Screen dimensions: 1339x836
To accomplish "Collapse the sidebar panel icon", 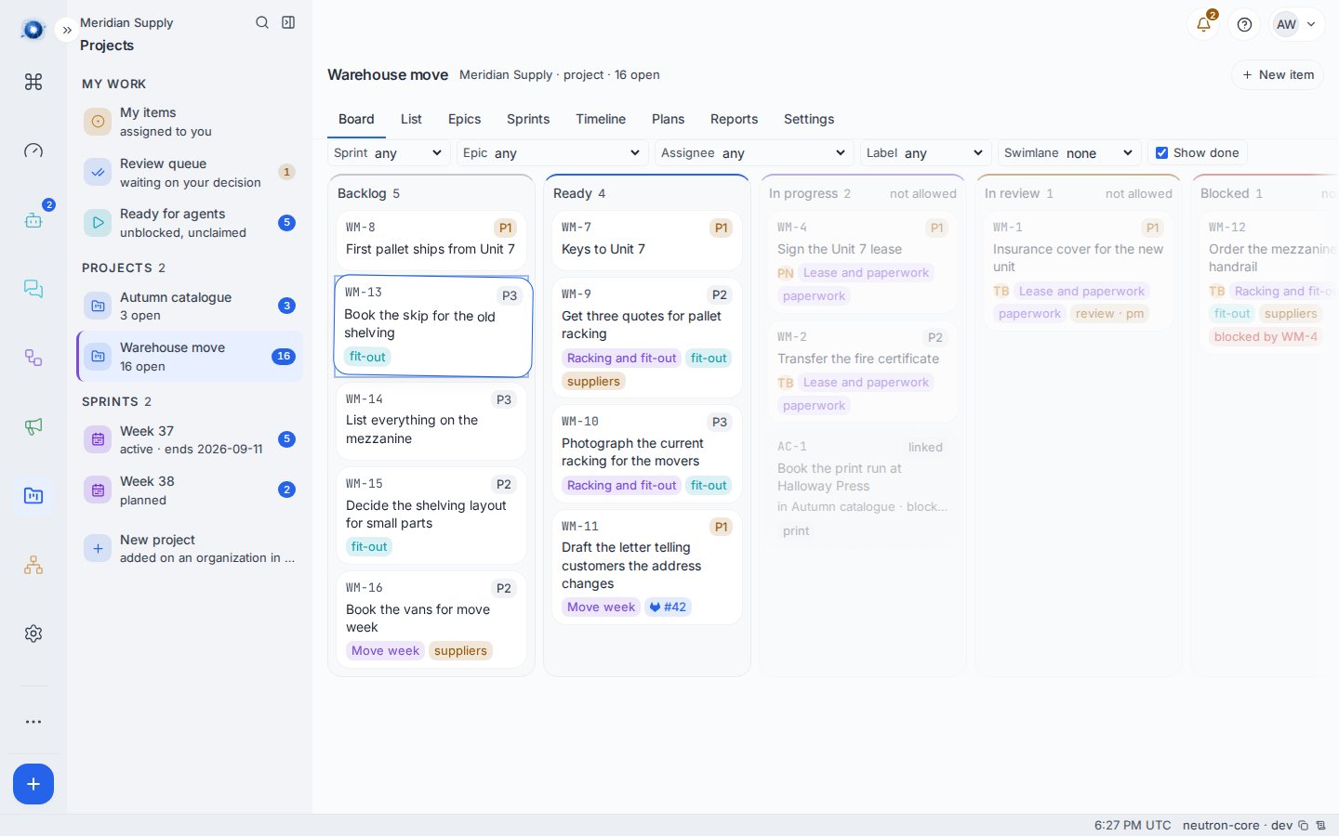I will pyautogui.click(x=288, y=22).
